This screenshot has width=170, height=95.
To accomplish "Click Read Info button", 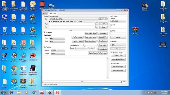I will (x=103, y=33).
